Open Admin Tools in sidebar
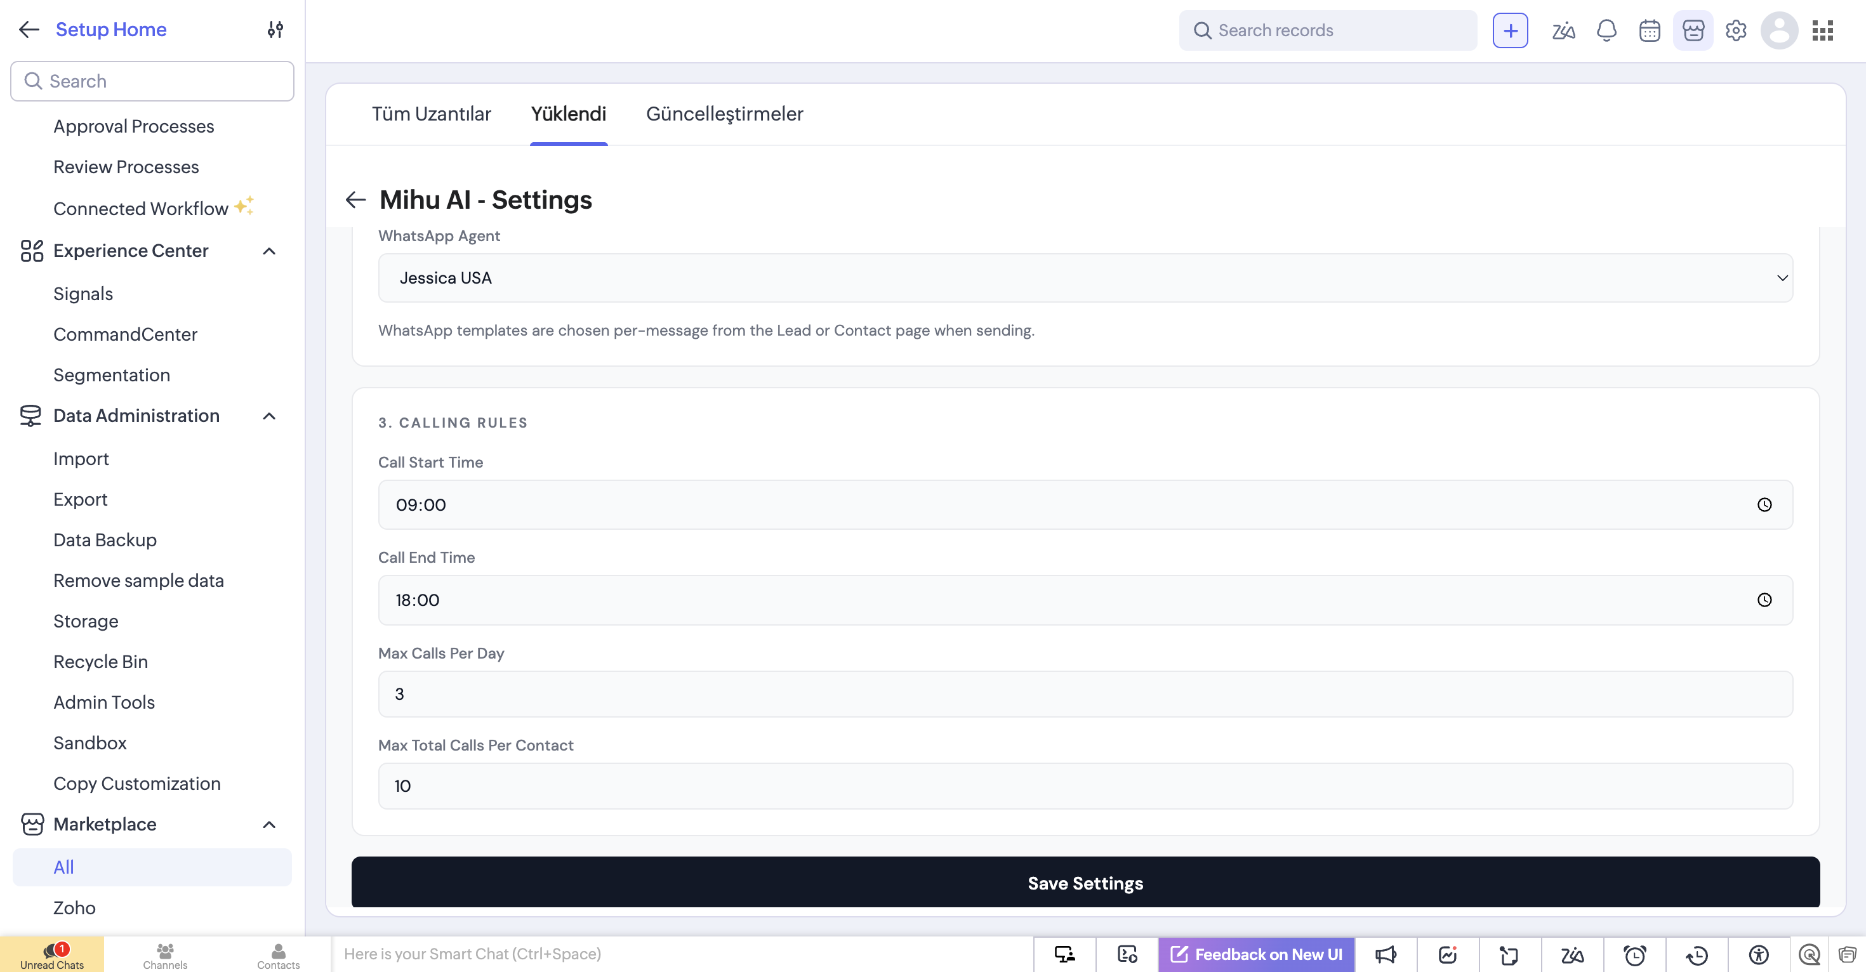Screen dimensions: 1866x972 click(104, 702)
